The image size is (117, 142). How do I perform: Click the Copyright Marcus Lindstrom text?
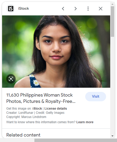pyautogui.click(x=26, y=117)
